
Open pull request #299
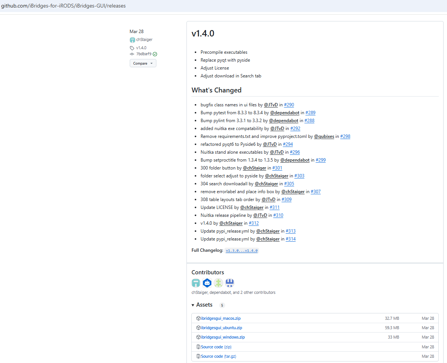pyautogui.click(x=321, y=160)
